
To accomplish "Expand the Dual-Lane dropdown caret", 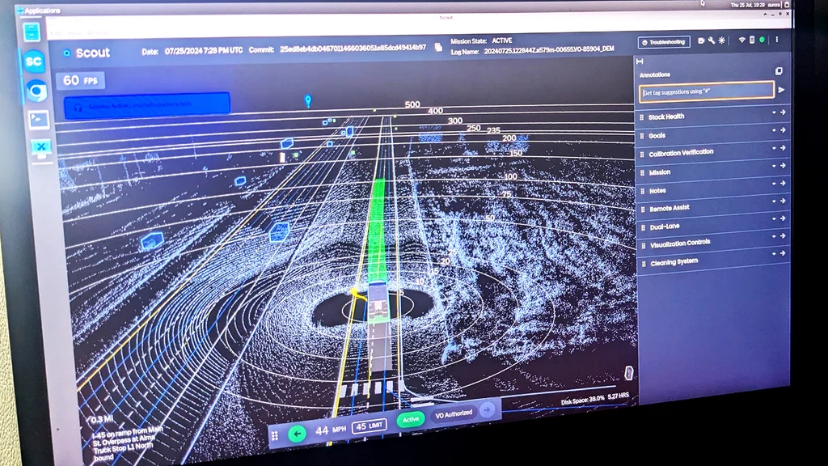I will coord(774,218).
